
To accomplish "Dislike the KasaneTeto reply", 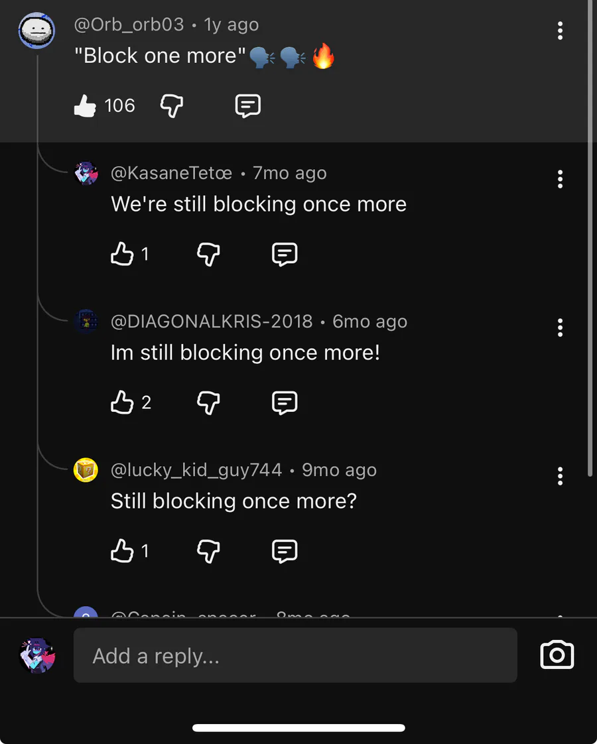I will pyautogui.click(x=209, y=254).
